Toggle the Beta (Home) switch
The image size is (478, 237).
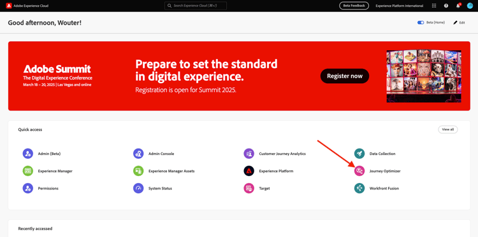click(x=421, y=22)
